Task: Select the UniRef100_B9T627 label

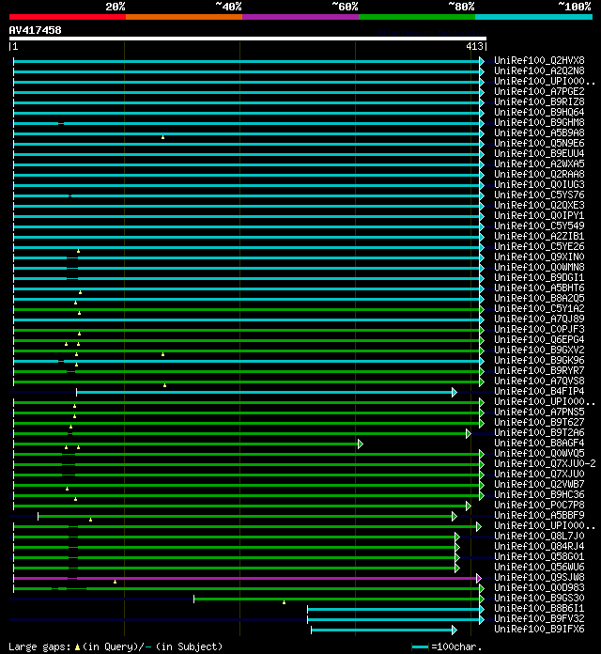Action: (x=539, y=422)
